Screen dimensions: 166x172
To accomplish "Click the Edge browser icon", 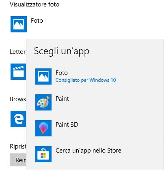I will point(18,119).
